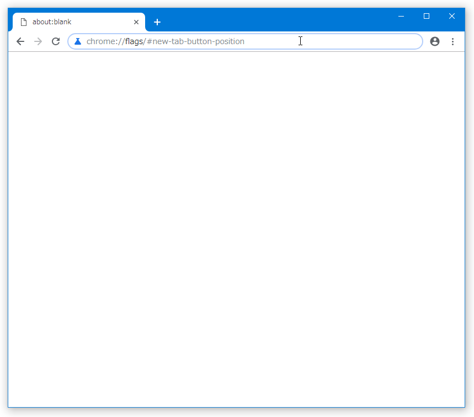Click the blue flask icon in address bar

coord(78,41)
